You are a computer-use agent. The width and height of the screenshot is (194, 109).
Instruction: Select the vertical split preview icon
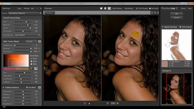(x=109, y=8)
